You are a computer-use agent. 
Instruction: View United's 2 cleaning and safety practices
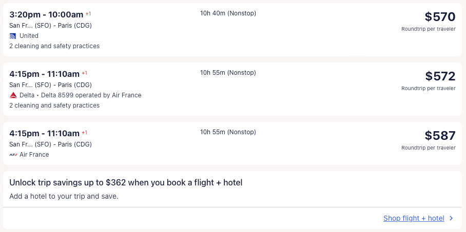tap(54, 46)
